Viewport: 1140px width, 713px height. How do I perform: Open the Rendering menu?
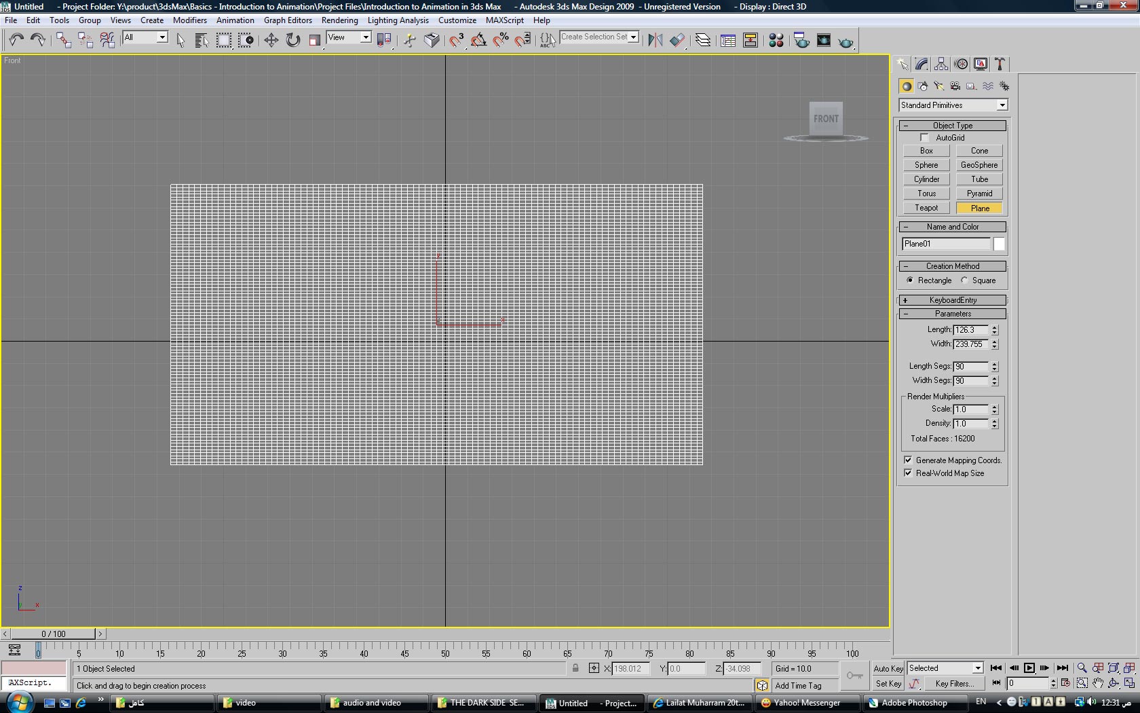coord(339,20)
